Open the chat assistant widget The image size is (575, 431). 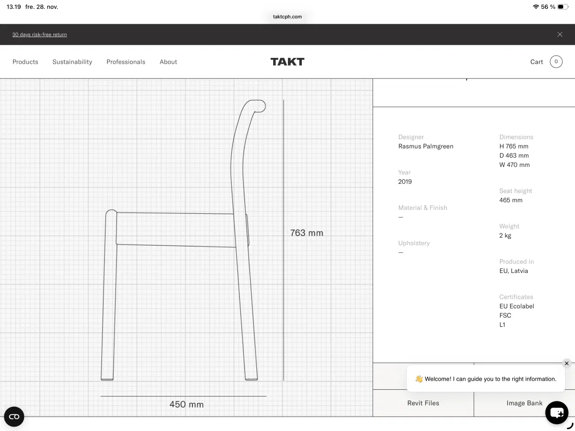(x=557, y=413)
